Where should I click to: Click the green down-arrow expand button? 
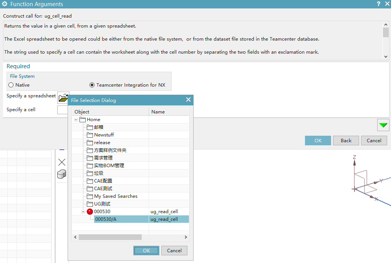coord(383,125)
